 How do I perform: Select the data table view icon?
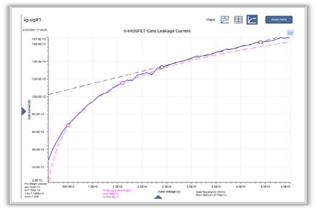tap(238, 20)
